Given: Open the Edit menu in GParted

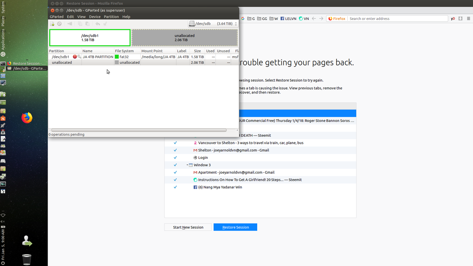Looking at the screenshot, I should (x=70, y=17).
